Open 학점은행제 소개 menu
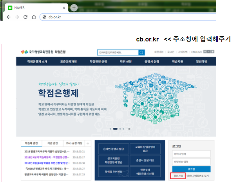Viewport: 239px width, 182px height. 37,62
